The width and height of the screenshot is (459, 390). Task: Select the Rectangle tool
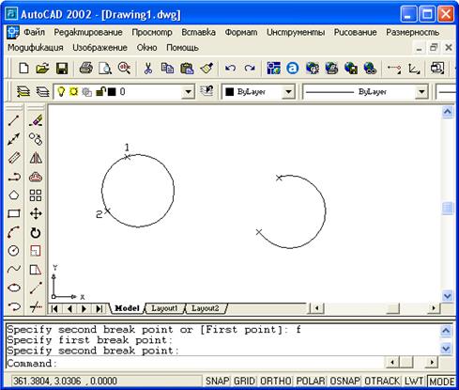(x=14, y=213)
